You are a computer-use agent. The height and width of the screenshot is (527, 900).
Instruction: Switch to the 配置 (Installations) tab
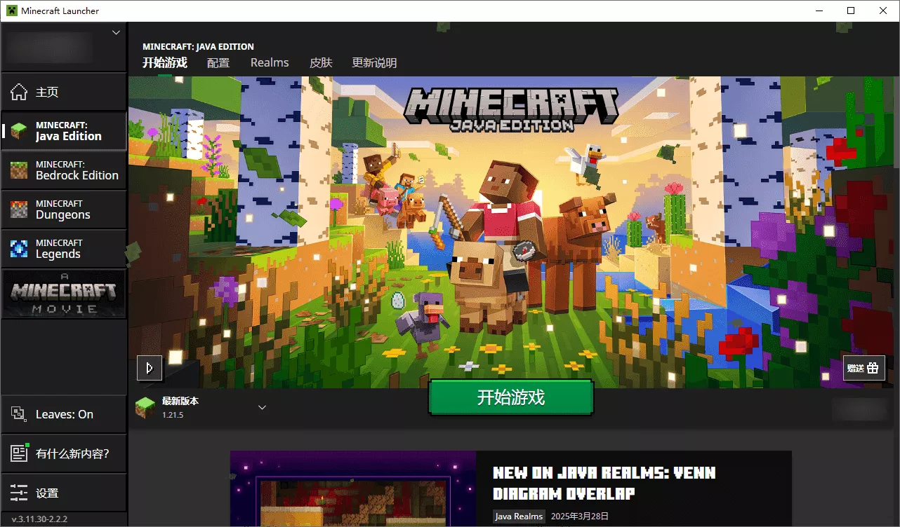pos(218,62)
